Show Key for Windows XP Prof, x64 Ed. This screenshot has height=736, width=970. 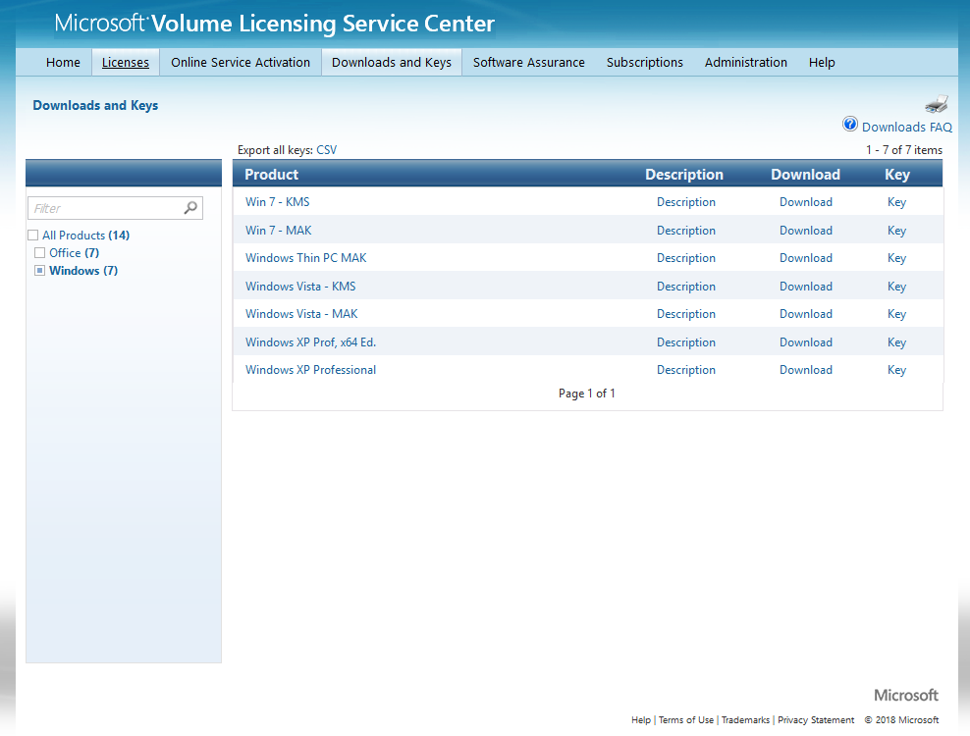point(896,342)
